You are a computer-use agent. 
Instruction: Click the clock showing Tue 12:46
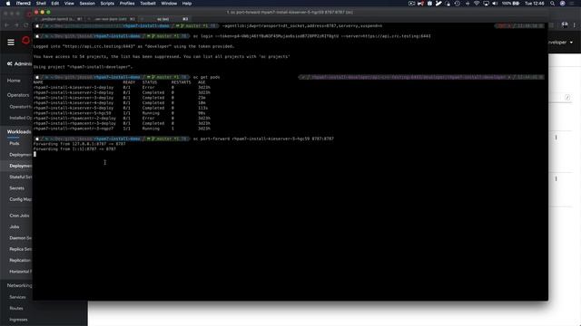coord(535,4)
